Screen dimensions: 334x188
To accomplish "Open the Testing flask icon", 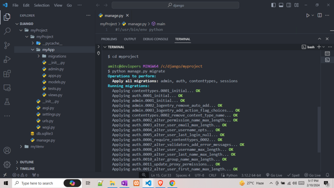I will [x=7, y=102].
